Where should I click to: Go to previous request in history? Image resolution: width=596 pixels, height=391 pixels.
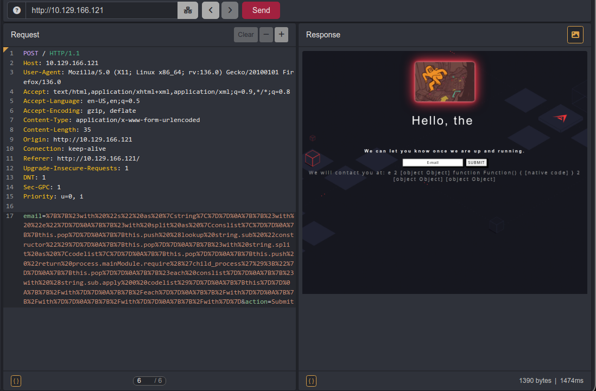[x=211, y=10]
